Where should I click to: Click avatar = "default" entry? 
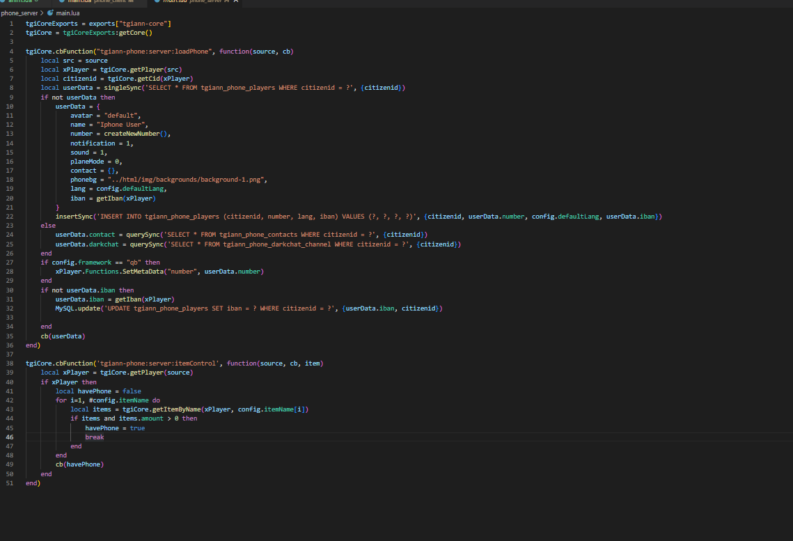pyautogui.click(x=106, y=116)
